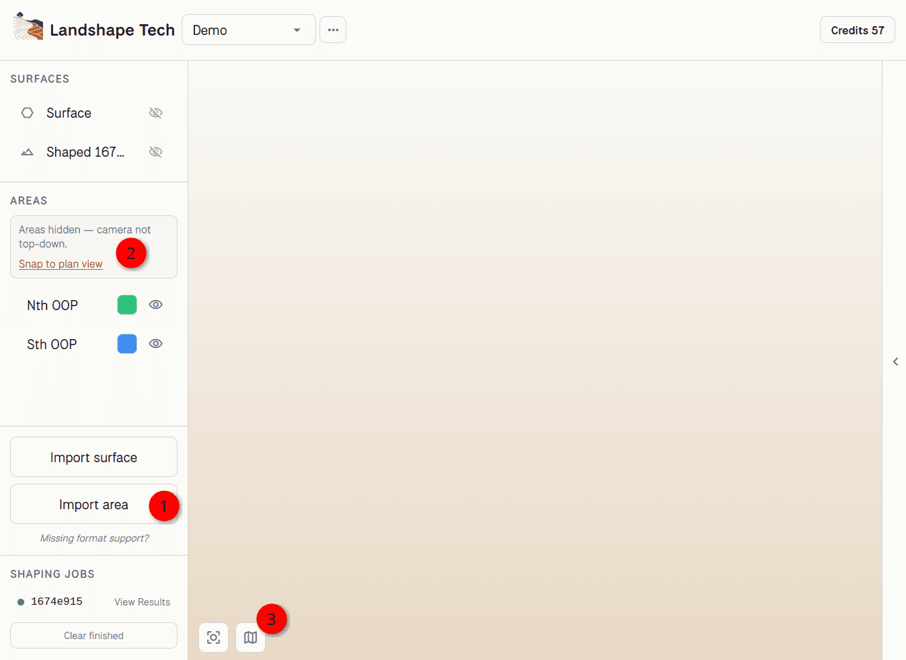Open the Demo project dropdown
The width and height of the screenshot is (906, 660).
(249, 30)
